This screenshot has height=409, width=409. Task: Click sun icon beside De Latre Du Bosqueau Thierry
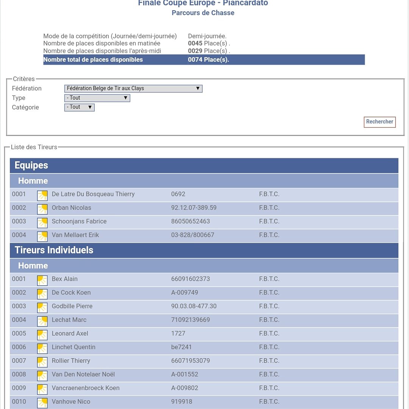42,195
